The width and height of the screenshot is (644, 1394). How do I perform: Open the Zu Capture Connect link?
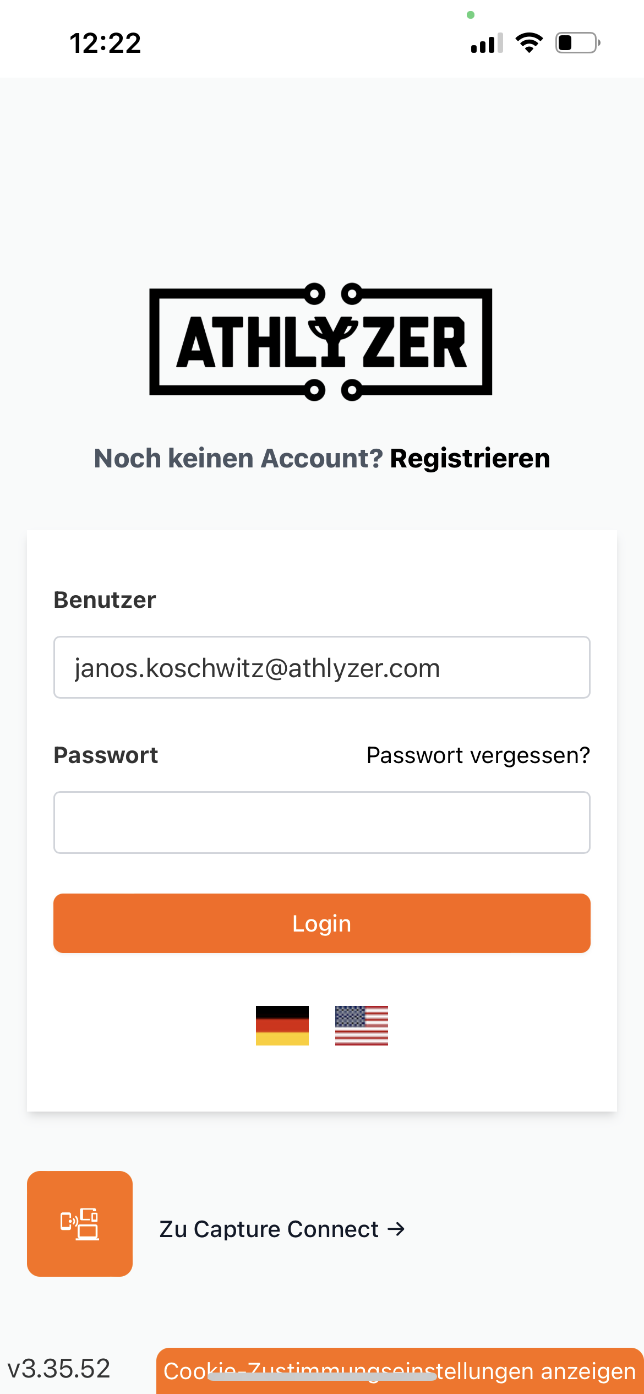tap(270, 1229)
